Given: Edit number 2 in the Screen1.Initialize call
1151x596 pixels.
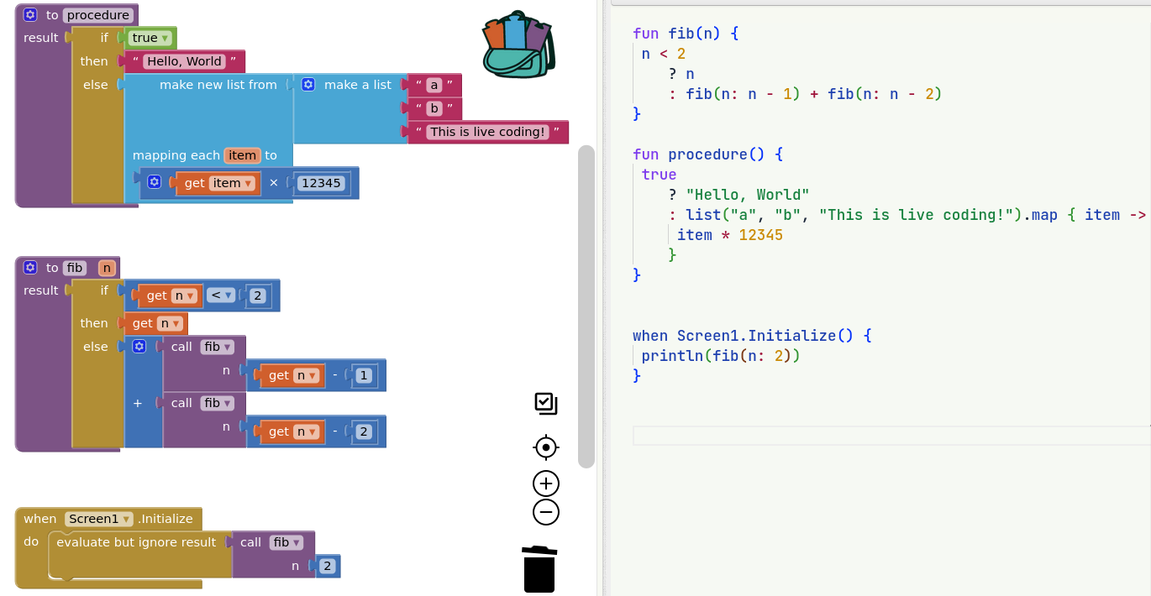Looking at the screenshot, I should click(328, 566).
